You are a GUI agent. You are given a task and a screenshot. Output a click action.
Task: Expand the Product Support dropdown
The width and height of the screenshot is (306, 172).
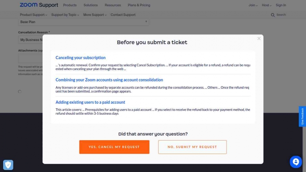(33, 15)
